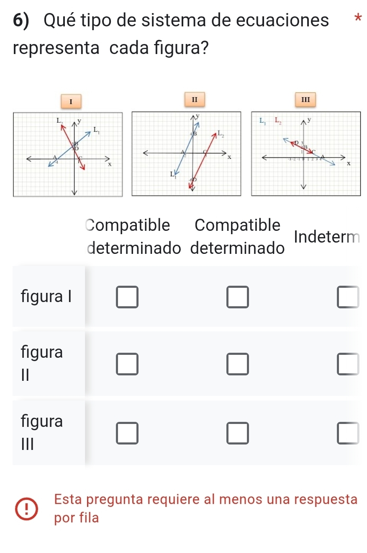Click the partially cut-off 'Indeterm' column header

coord(326,238)
